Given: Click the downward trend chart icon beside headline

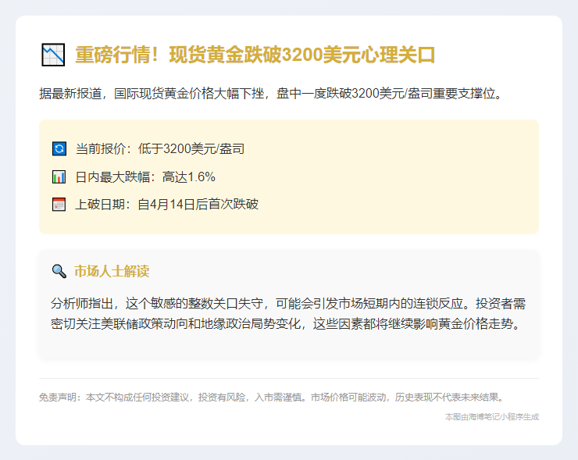Looking at the screenshot, I should point(52,55).
